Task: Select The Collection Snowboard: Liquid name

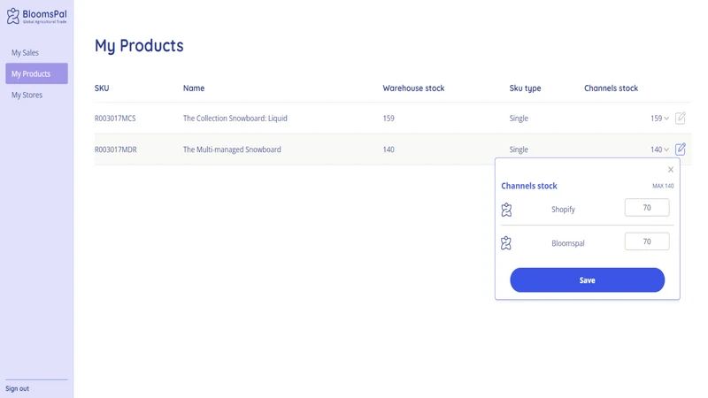Action: (x=235, y=119)
